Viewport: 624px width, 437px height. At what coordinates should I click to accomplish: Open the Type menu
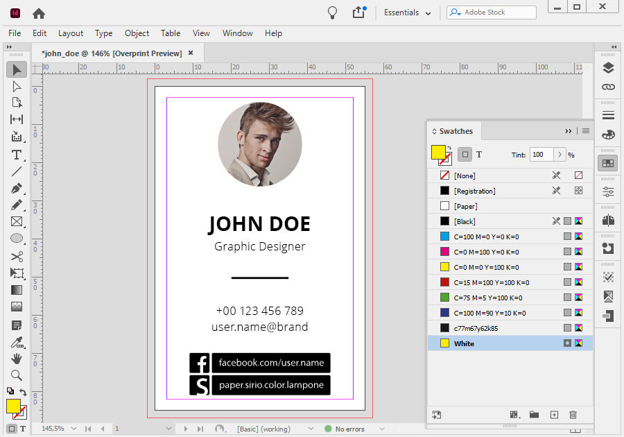pyautogui.click(x=103, y=33)
